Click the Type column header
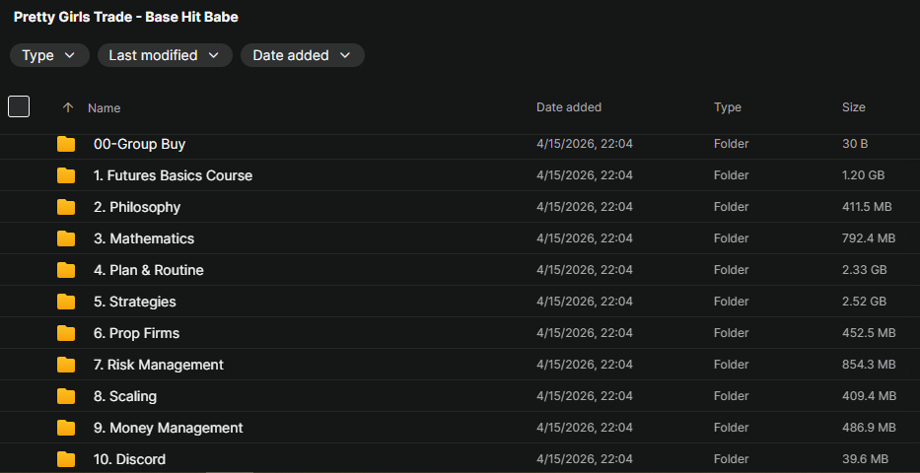The image size is (920, 473). pyautogui.click(x=728, y=107)
